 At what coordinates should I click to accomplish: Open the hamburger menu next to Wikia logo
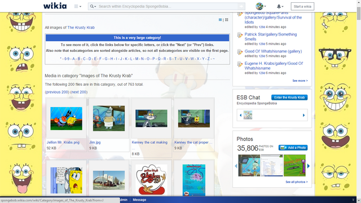[77, 6]
